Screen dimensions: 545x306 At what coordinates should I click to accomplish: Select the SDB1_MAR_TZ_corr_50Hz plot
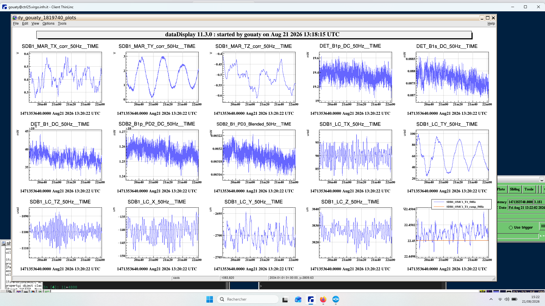pos(259,77)
